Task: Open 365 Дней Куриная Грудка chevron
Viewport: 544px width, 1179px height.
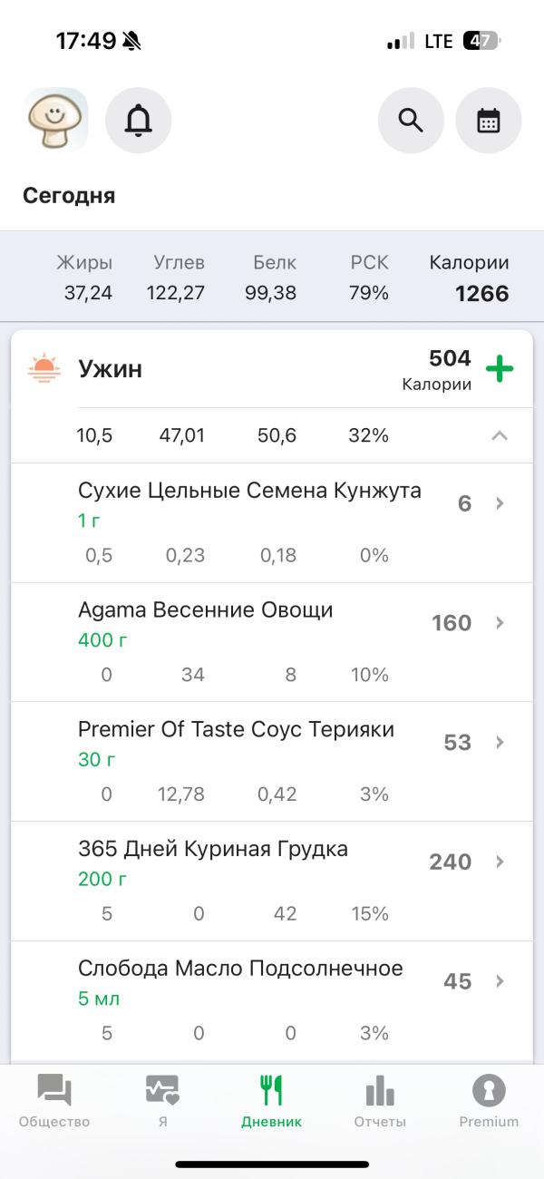Action: [x=500, y=862]
